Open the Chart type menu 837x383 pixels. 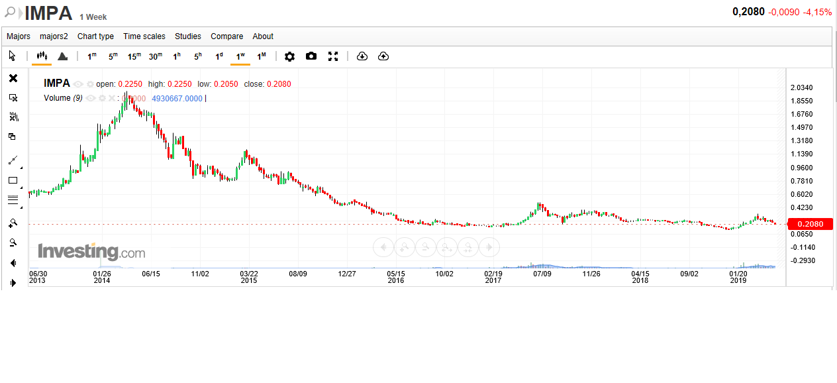pyautogui.click(x=95, y=36)
